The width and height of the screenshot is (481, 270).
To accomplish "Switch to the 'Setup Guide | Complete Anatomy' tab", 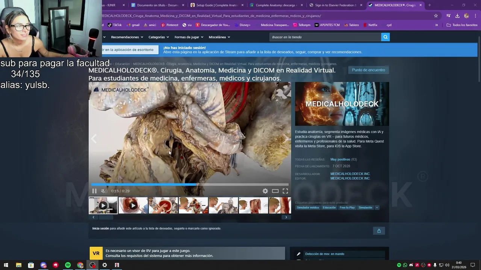I will [x=217, y=5].
